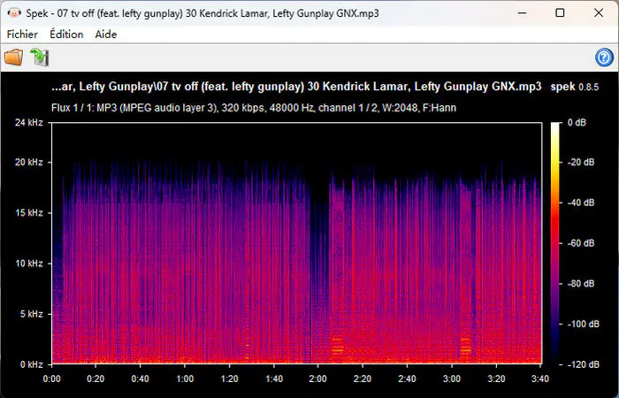Click the 0:40 time axis label
Viewport: 619px width, 398px height.
point(140,379)
